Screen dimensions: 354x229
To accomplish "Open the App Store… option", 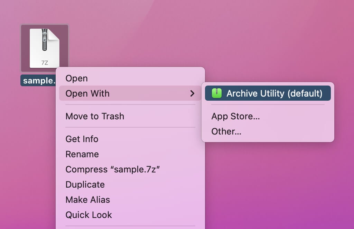I will (235, 116).
